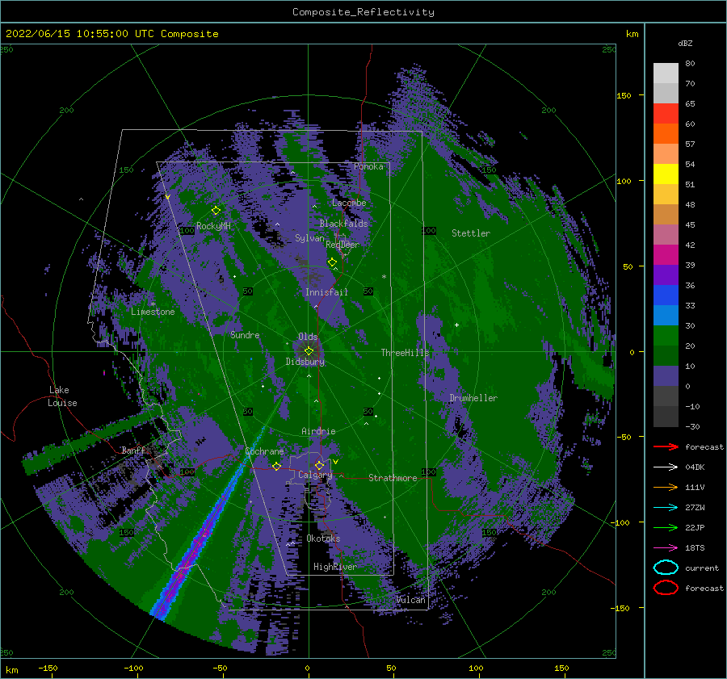Click the Vulcan label
This screenshot has height=679, width=727.
pyautogui.click(x=411, y=600)
